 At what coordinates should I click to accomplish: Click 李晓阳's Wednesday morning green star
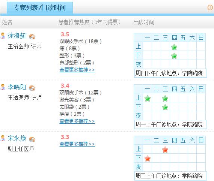pos(165,99)
